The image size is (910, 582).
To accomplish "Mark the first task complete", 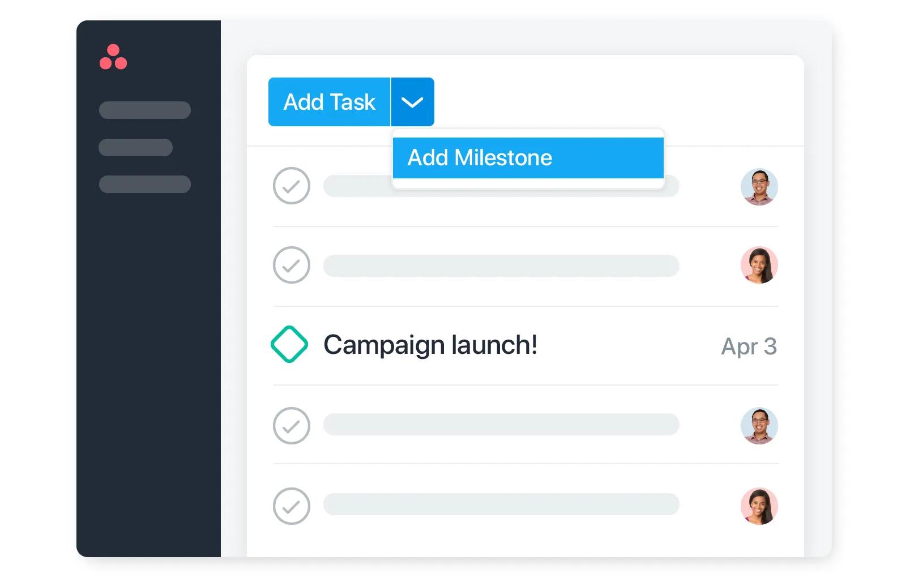I will (291, 186).
